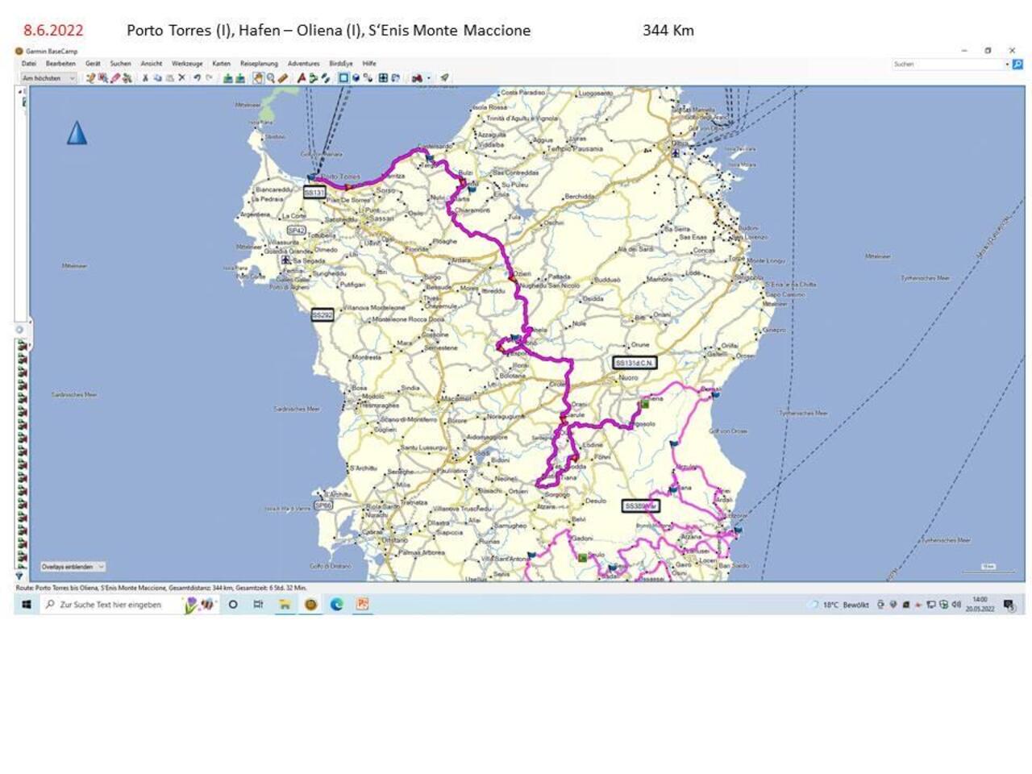Click the delete X toolbar icon

(x=181, y=78)
